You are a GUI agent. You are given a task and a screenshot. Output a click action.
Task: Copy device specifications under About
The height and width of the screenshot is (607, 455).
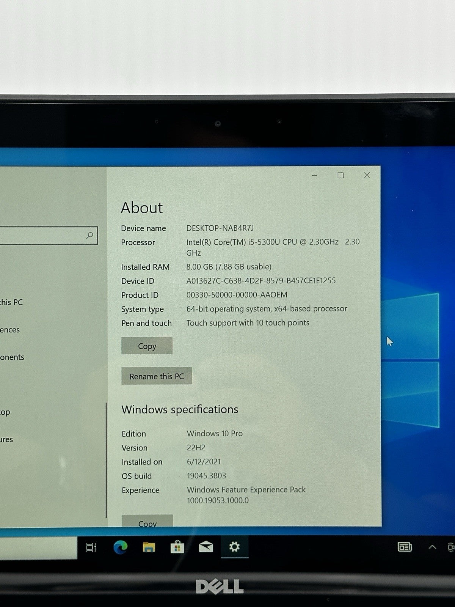(x=147, y=346)
